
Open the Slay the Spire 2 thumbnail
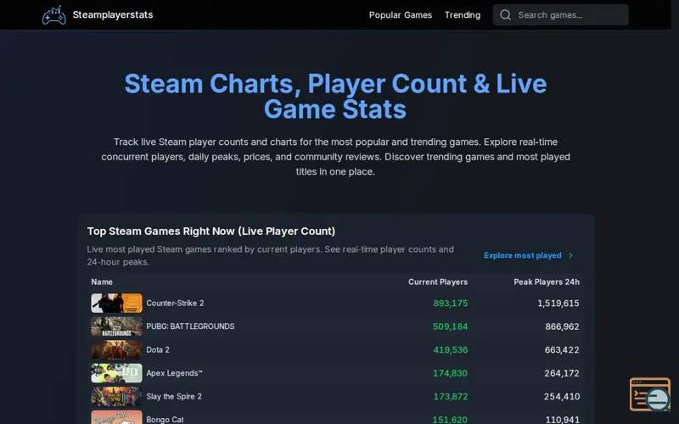pyautogui.click(x=116, y=397)
